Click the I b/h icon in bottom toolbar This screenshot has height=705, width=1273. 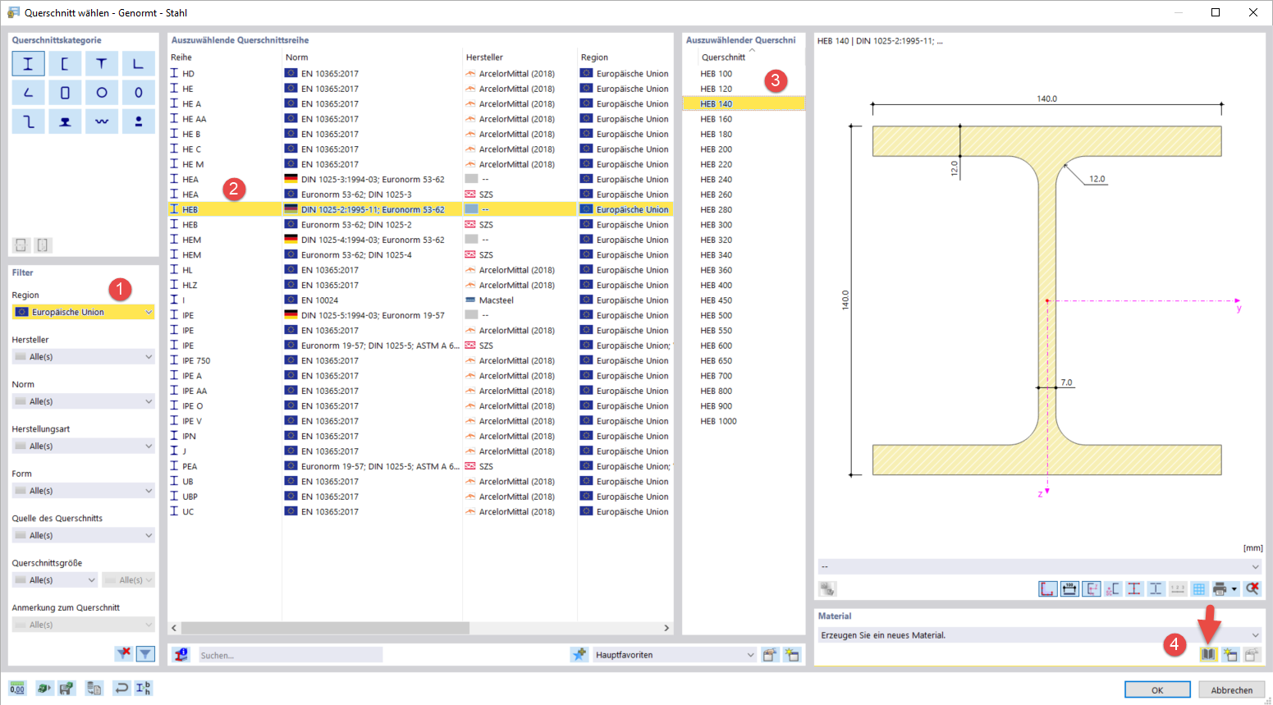(x=143, y=689)
